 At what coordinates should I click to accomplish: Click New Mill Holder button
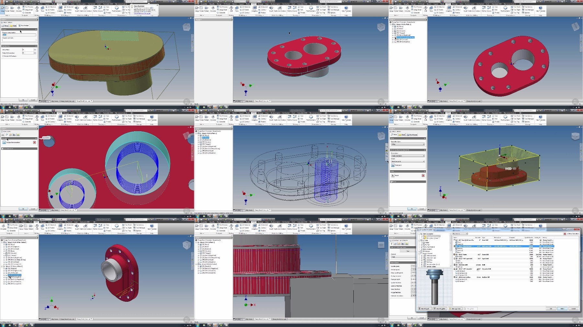[x=440, y=309]
